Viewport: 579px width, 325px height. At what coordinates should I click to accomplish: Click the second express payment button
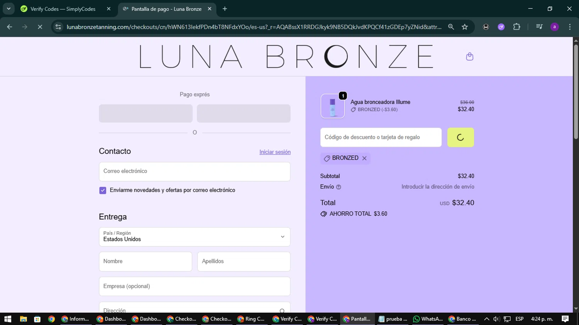[244, 113]
